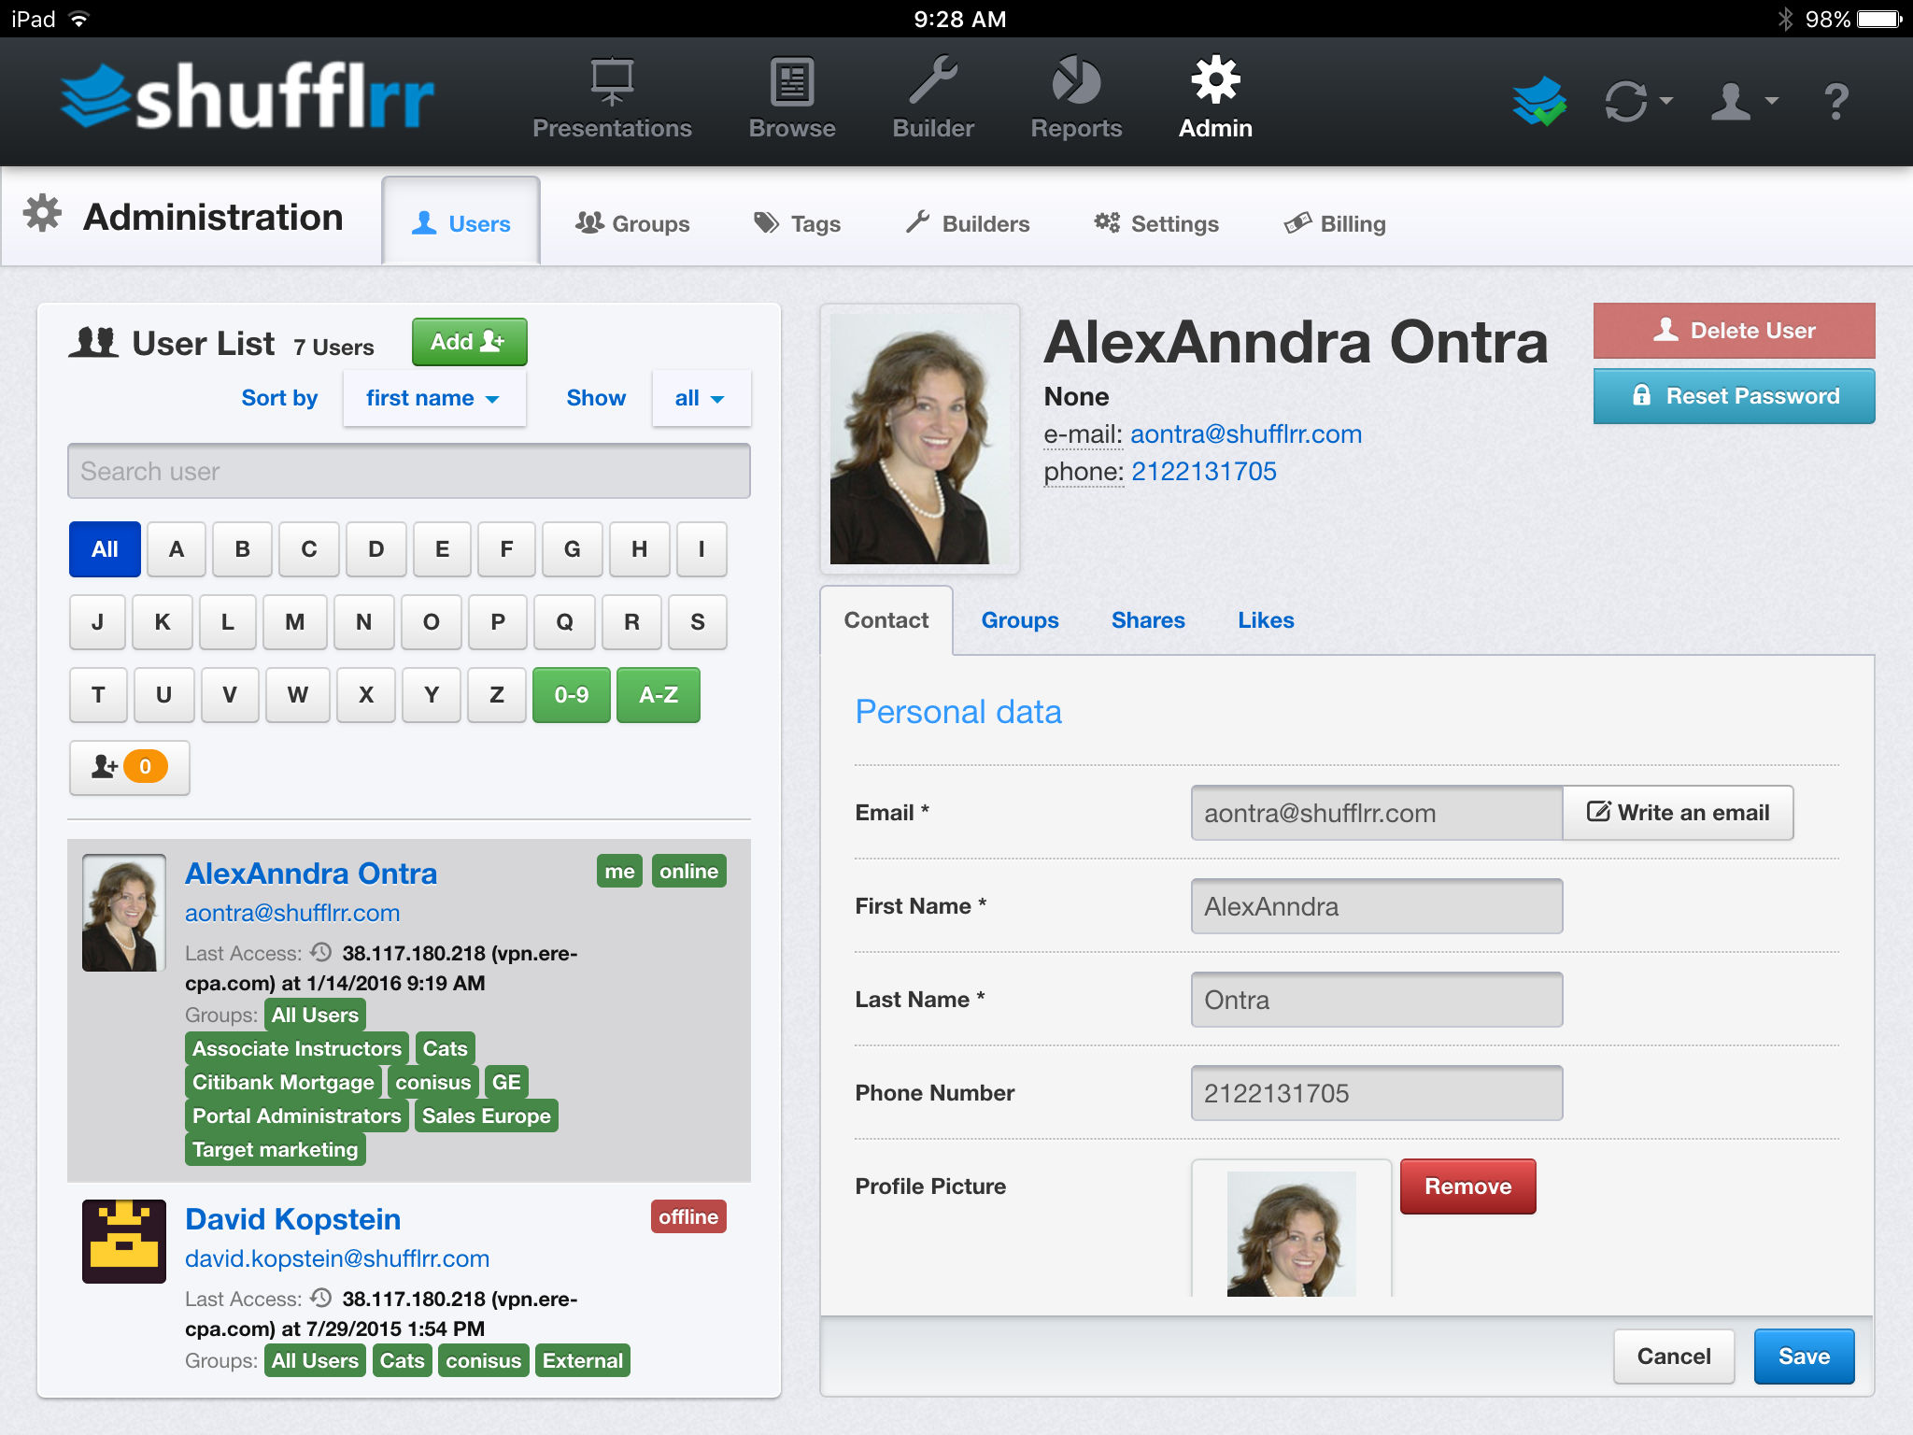The width and height of the screenshot is (1913, 1435).
Task: Open the Show all dropdown
Action: coord(701,398)
